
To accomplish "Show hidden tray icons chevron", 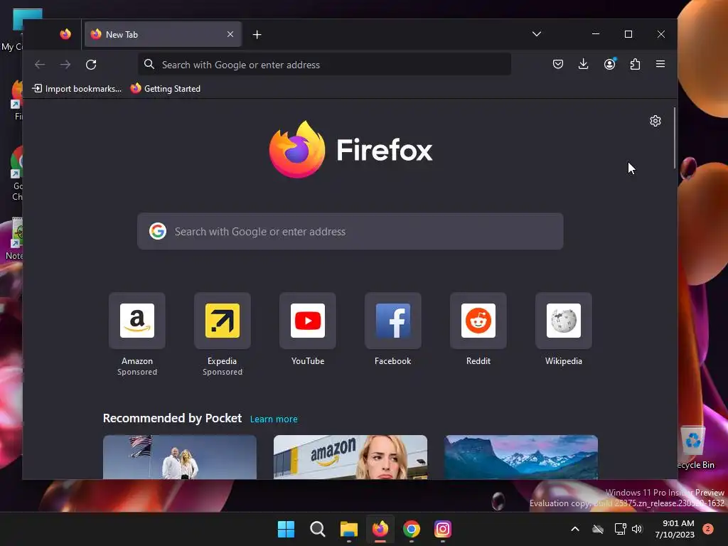I will (574, 529).
